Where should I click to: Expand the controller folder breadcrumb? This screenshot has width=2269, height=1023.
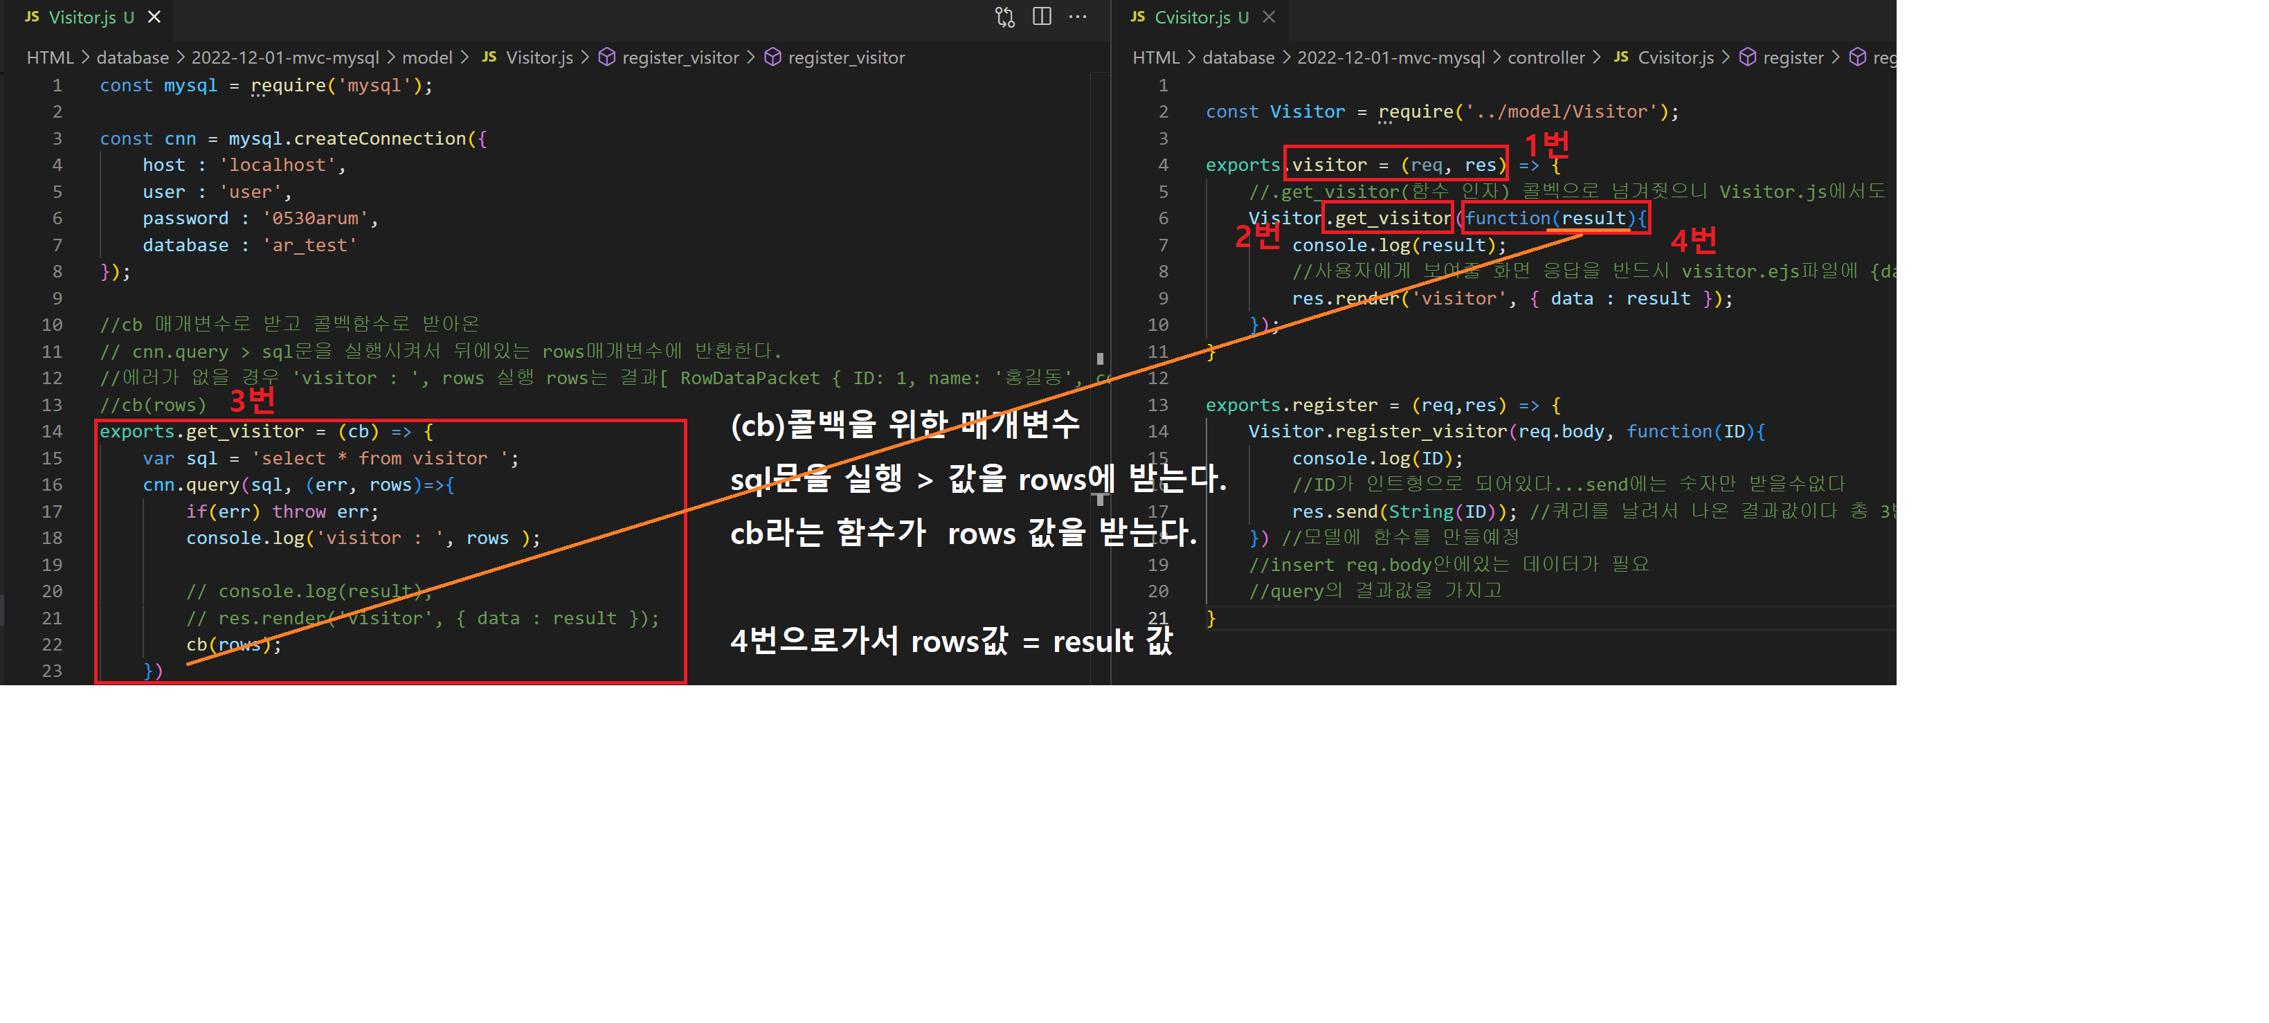point(1546,57)
